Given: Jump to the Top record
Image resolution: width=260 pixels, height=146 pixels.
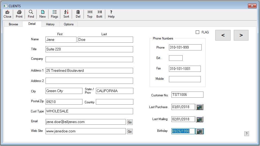Looking at the screenshot, I should [x=90, y=14].
